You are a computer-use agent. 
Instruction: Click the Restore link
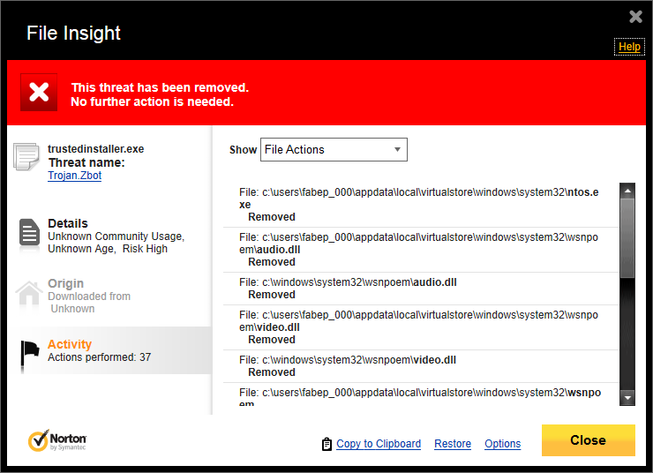pyautogui.click(x=453, y=444)
